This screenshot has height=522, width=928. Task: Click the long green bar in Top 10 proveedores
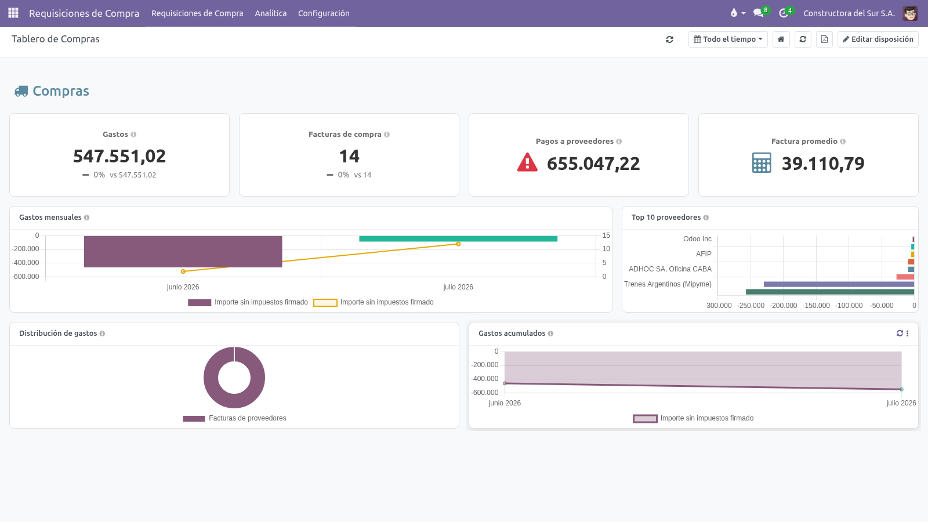click(830, 292)
